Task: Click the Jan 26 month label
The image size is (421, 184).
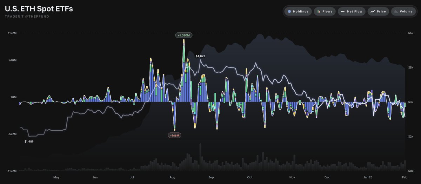Action: pyautogui.click(x=368, y=178)
